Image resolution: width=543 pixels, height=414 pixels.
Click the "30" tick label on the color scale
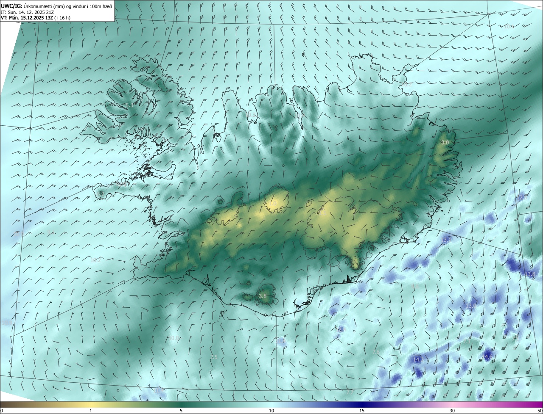click(x=452, y=411)
